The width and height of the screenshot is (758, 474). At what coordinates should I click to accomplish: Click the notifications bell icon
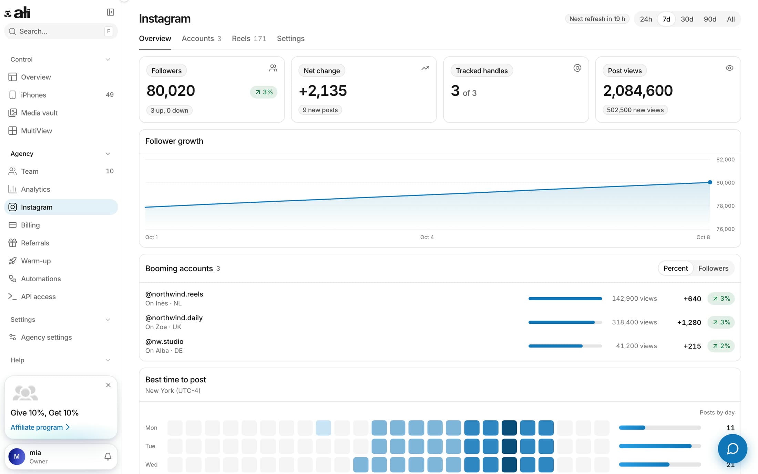point(108,457)
